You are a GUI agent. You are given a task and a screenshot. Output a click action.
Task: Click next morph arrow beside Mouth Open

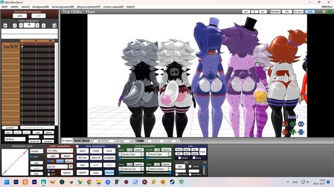pos(170,154)
